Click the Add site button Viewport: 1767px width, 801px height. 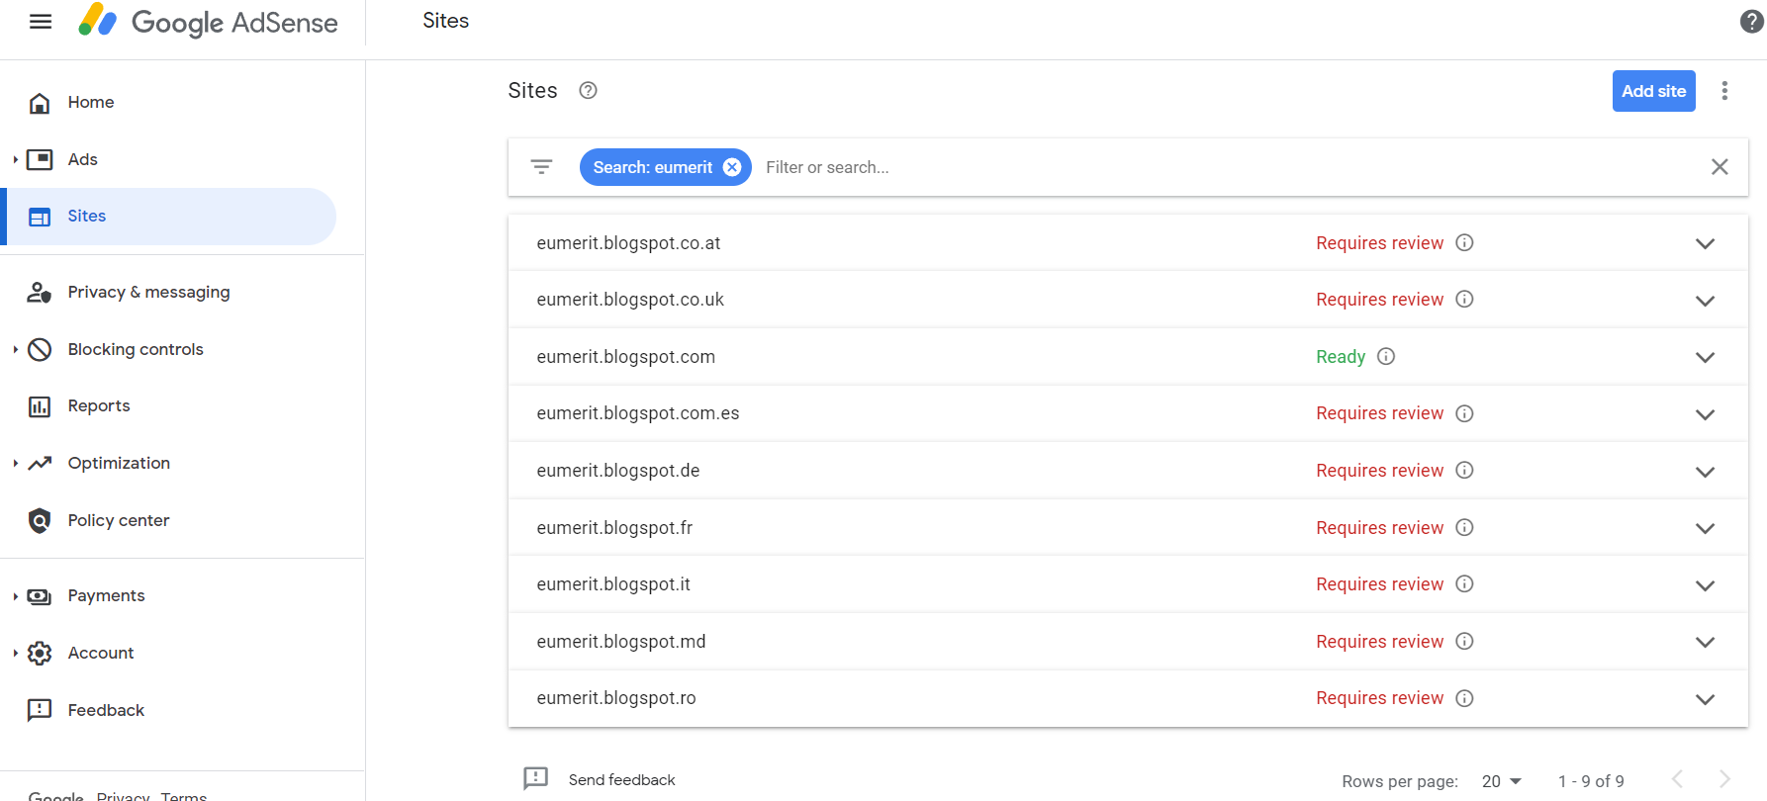(1653, 91)
